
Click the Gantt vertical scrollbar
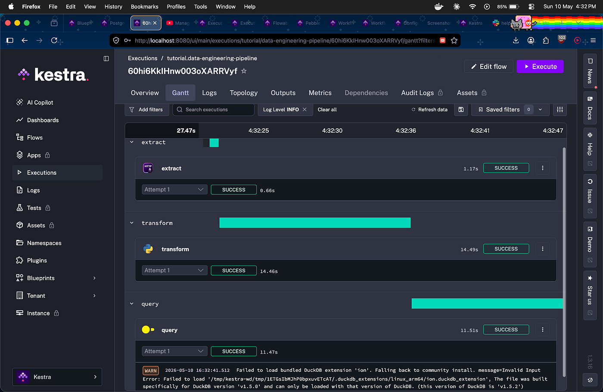(564, 263)
